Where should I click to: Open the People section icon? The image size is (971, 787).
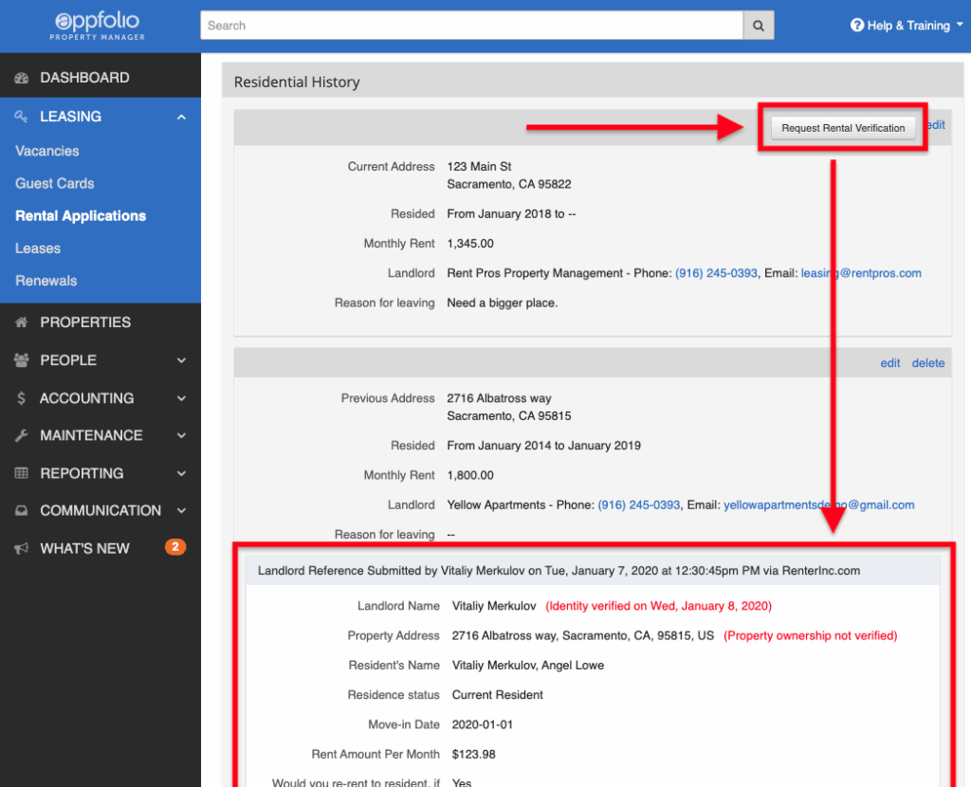(21, 360)
